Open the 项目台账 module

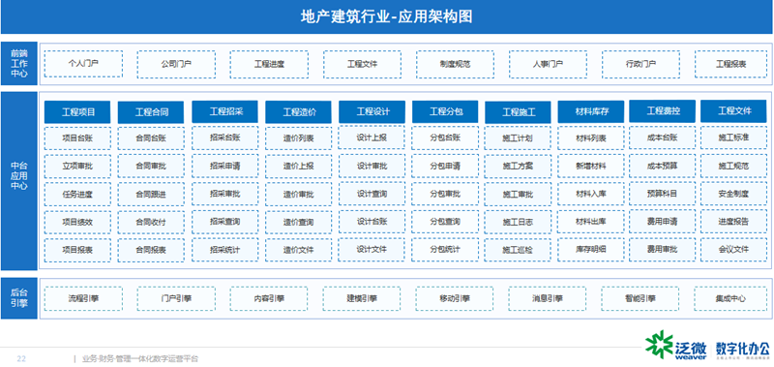77,138
